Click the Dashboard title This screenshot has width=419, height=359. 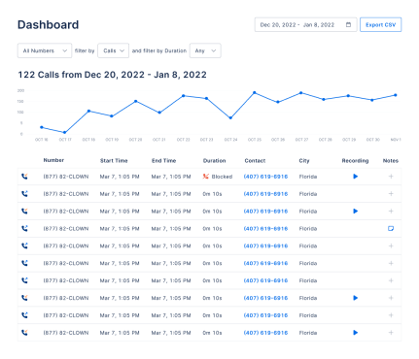click(48, 24)
